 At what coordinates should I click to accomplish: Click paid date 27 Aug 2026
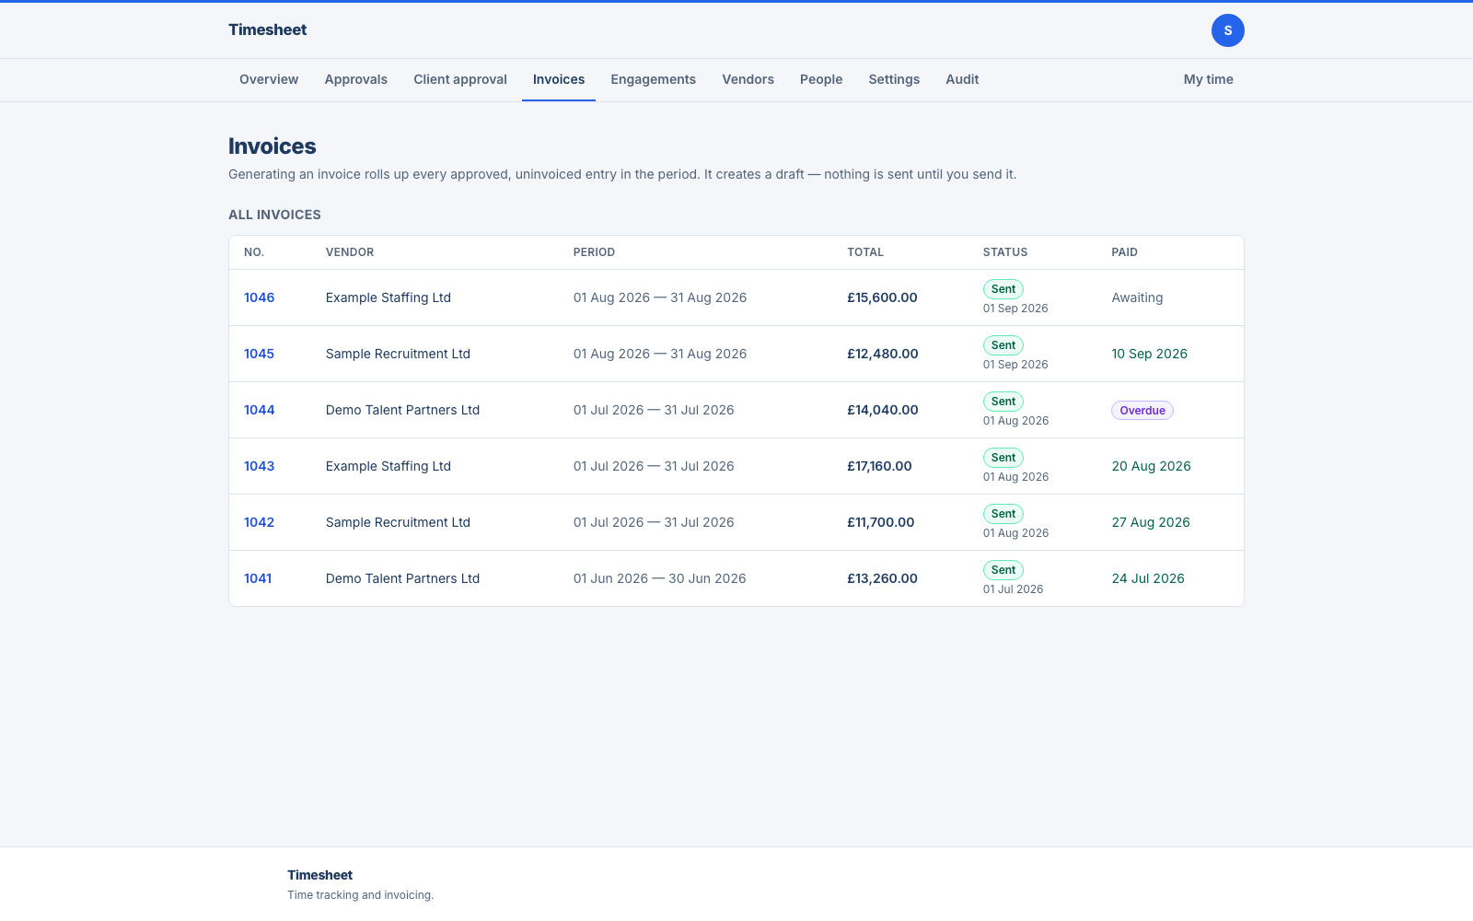pyautogui.click(x=1150, y=522)
